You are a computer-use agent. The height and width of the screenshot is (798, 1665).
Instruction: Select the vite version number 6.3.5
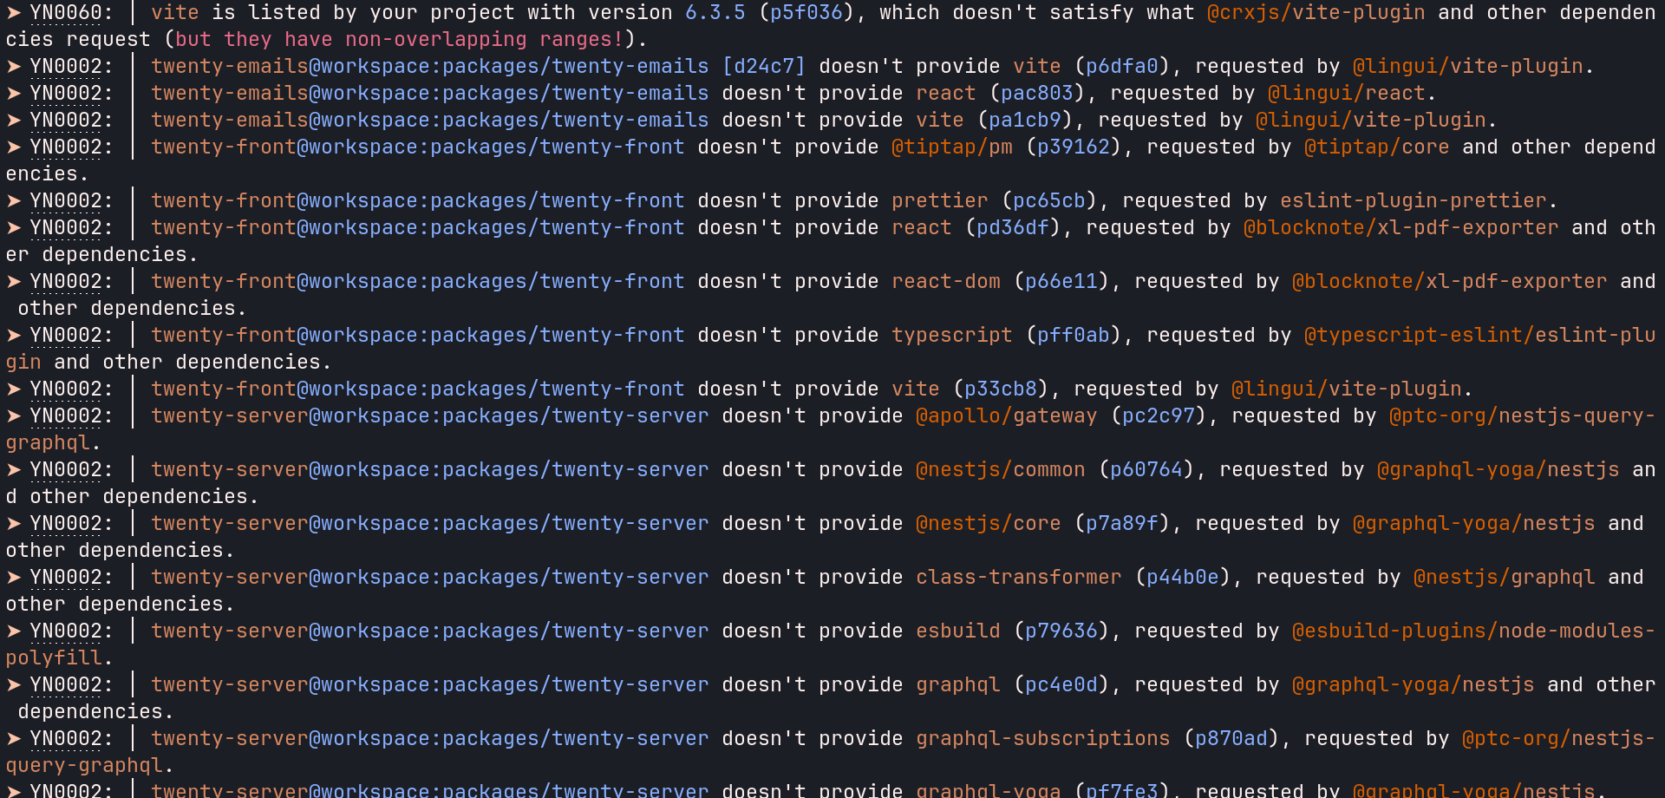click(x=715, y=13)
